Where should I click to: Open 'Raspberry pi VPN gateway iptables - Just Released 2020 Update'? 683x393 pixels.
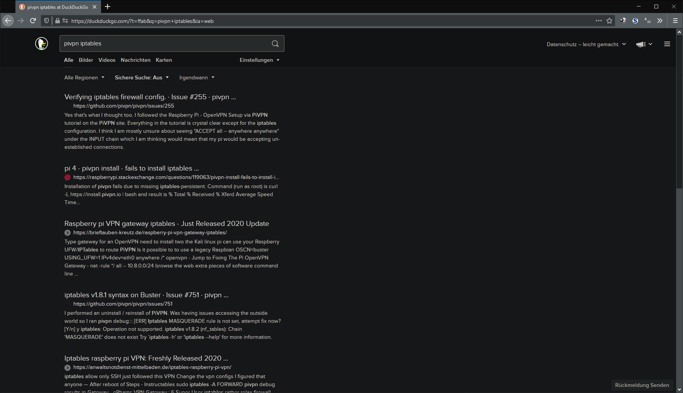pyautogui.click(x=167, y=224)
